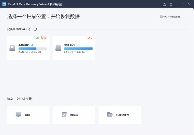Image resolution: width=194 pixels, height=135 pixels.
Task: Click the D: drive usage bar
Action: click(78, 49)
